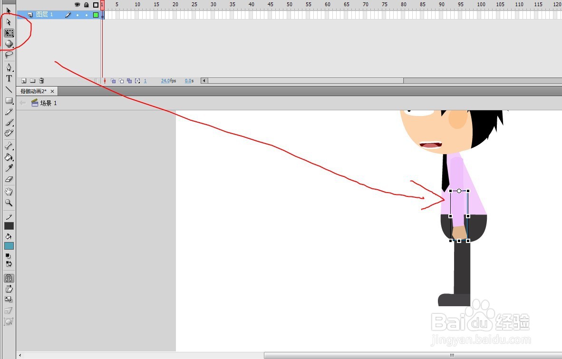Viewport: 562px width, 359px height.
Task: Switch to the 骨骼动画2 document tab
Action: 33,91
